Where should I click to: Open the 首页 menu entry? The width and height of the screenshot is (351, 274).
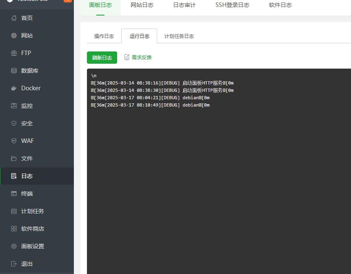(37, 18)
